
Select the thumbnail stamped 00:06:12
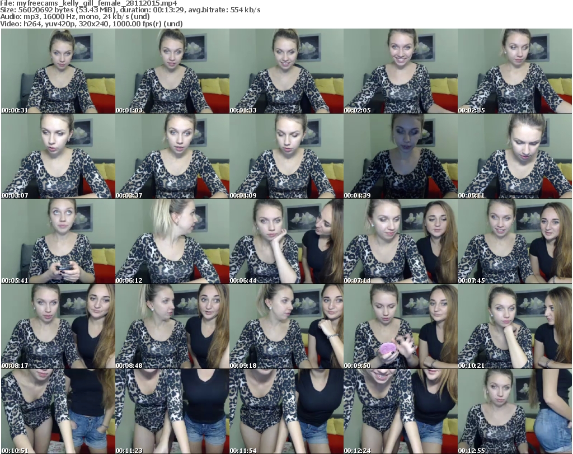tap(172, 241)
